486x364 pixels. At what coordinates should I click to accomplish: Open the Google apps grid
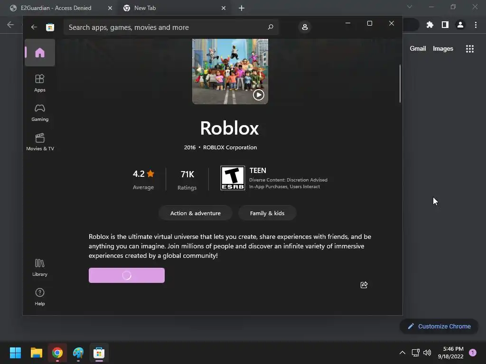[469, 49]
